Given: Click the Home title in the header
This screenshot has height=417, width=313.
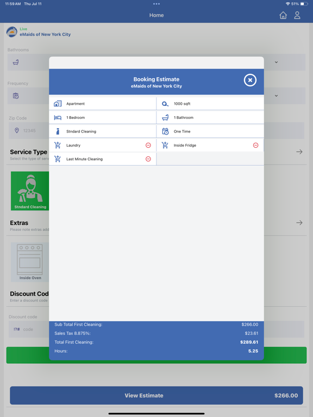Looking at the screenshot, I should click(156, 15).
